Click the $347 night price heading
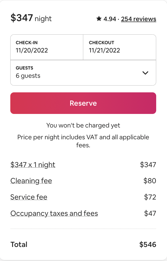Viewport: 167px width, 261px height. pyautogui.click(x=31, y=18)
